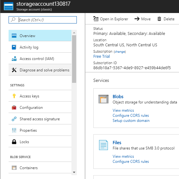Screen dimensions: 179x179
Task: Click the subscription change link
Action: pos(120,52)
